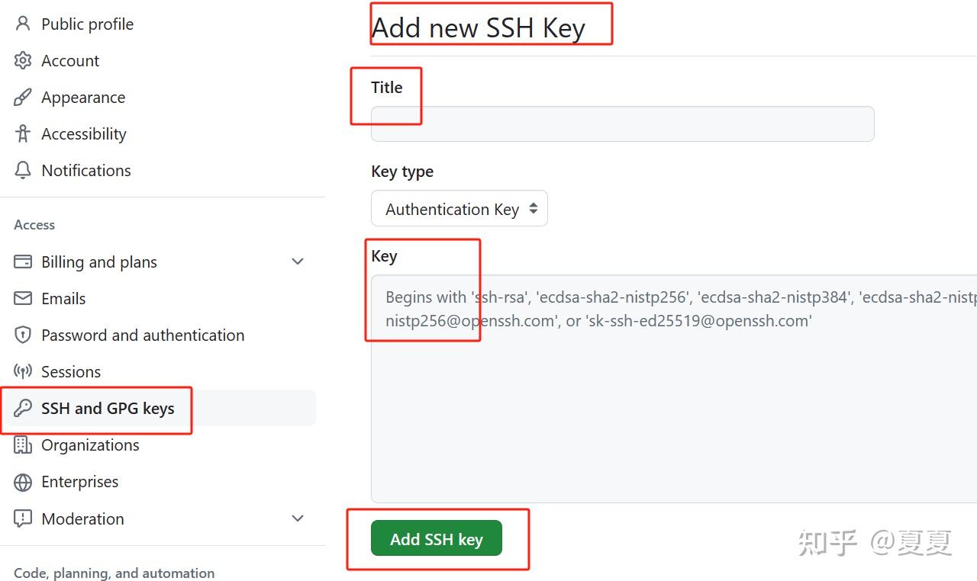The image size is (977, 581).
Task: Click the Emails envelope icon
Action: (x=23, y=298)
